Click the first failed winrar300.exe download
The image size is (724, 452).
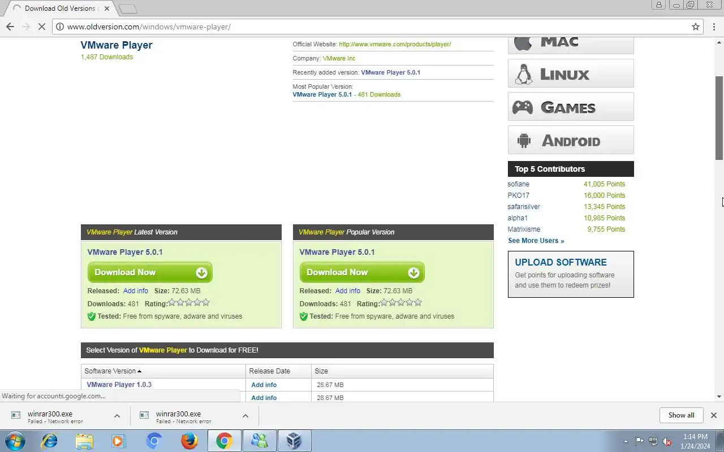(57, 417)
